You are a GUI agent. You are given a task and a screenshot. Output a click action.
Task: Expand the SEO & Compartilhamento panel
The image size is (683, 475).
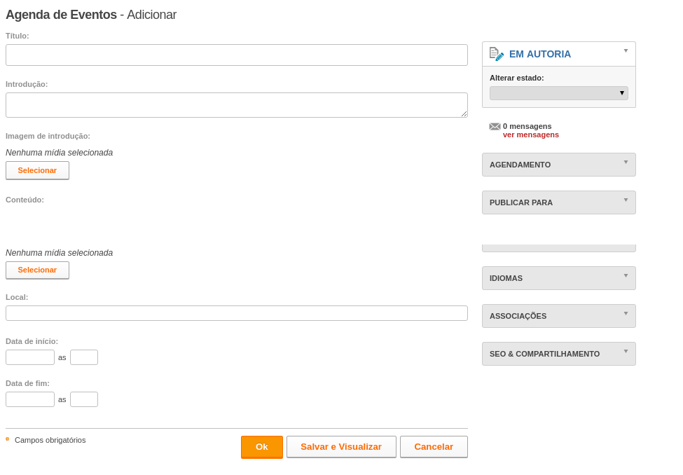559,354
